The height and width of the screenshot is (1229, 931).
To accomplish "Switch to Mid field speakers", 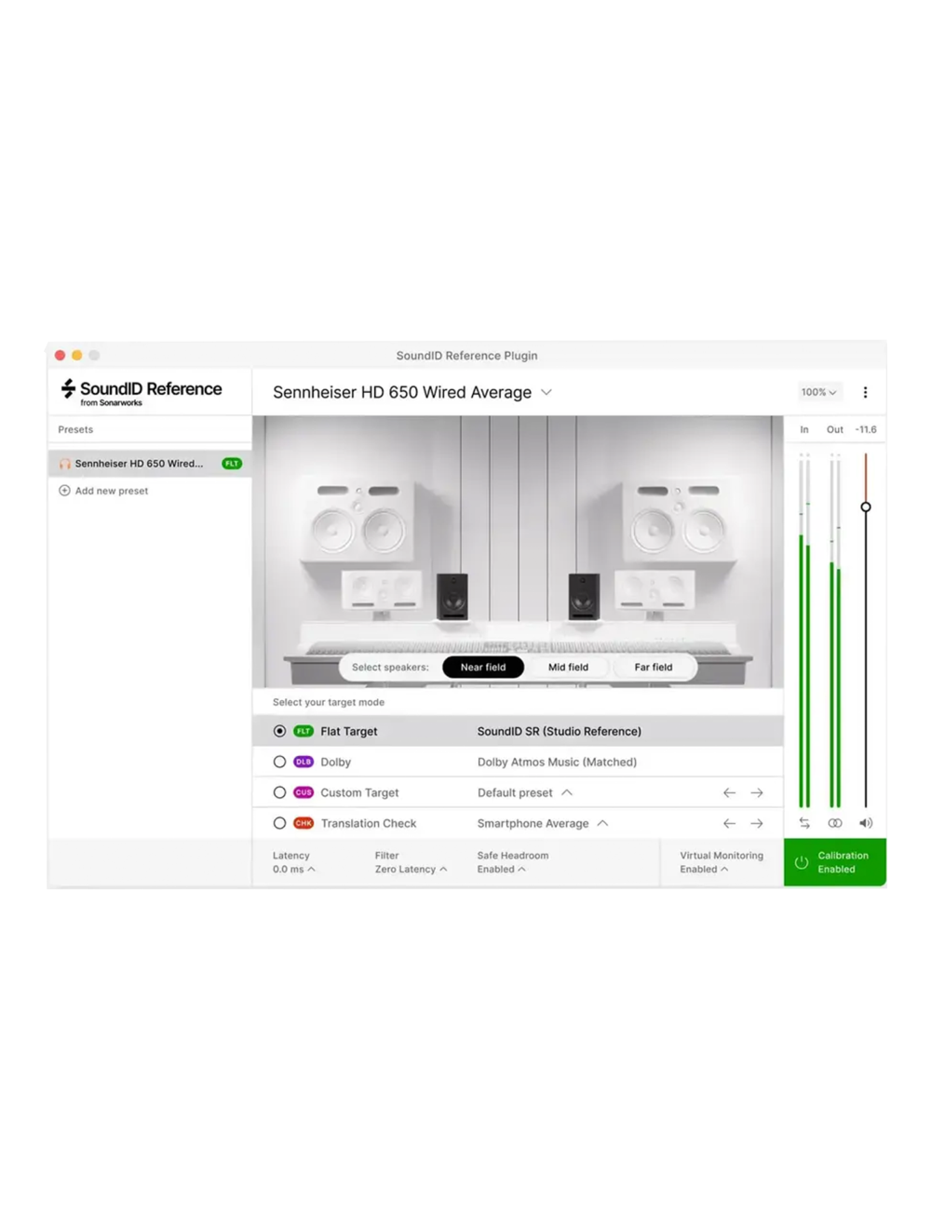I will [568, 667].
